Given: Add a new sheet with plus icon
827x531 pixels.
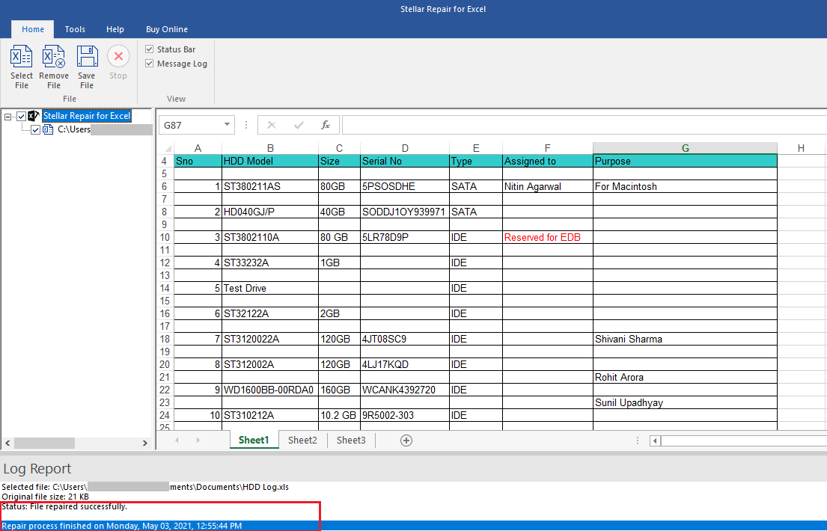Looking at the screenshot, I should [406, 441].
